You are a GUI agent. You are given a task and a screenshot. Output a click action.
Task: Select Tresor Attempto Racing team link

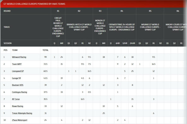[22, 113]
